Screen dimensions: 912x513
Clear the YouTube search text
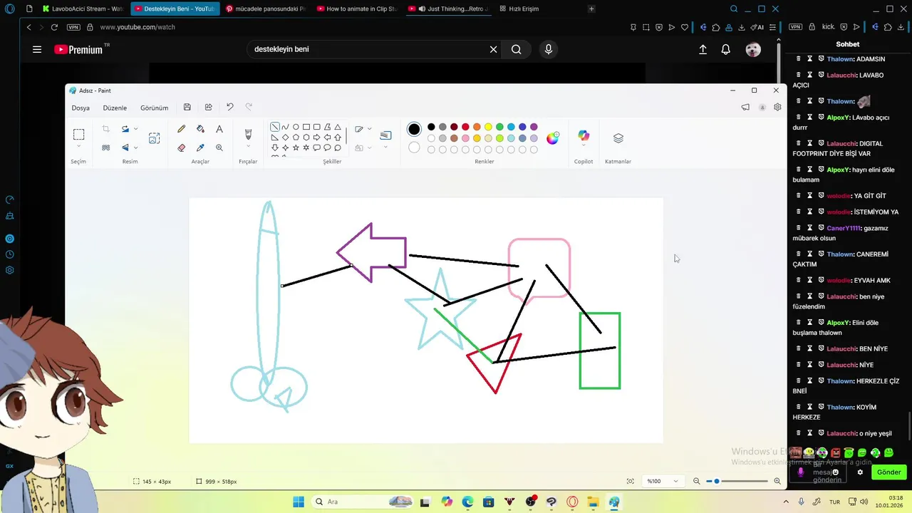coord(493,49)
